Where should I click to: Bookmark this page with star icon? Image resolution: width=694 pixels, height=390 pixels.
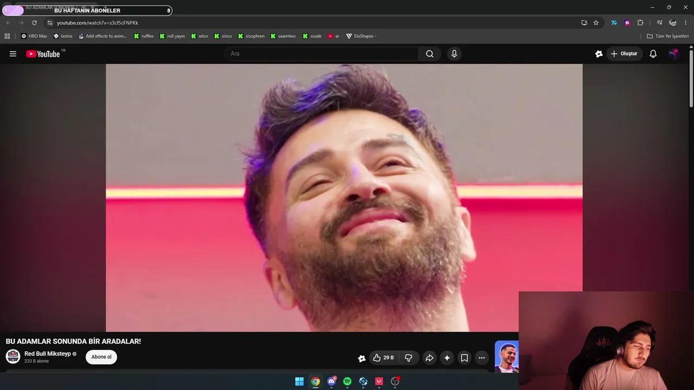pos(596,23)
